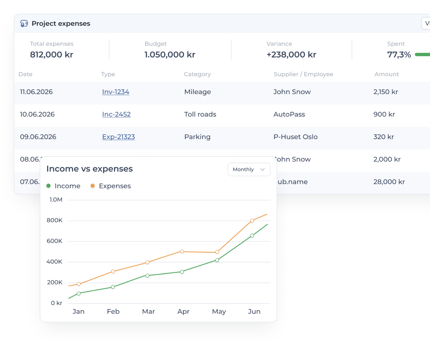Toggle the Income legend dot

(x=48, y=186)
